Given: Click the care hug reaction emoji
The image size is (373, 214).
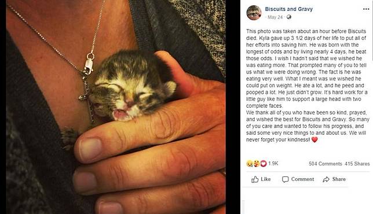Looking at the screenshot, I should [x=257, y=164].
